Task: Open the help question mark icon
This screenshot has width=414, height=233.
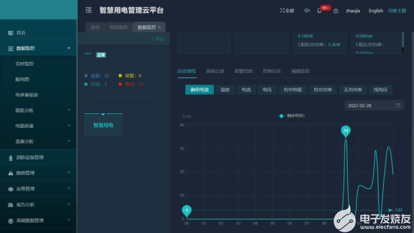Action: click(x=336, y=11)
